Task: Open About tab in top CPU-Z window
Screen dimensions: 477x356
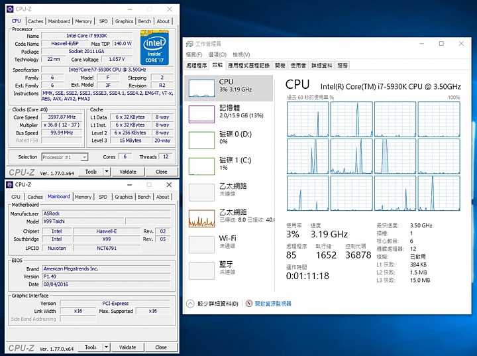Action: [163, 21]
